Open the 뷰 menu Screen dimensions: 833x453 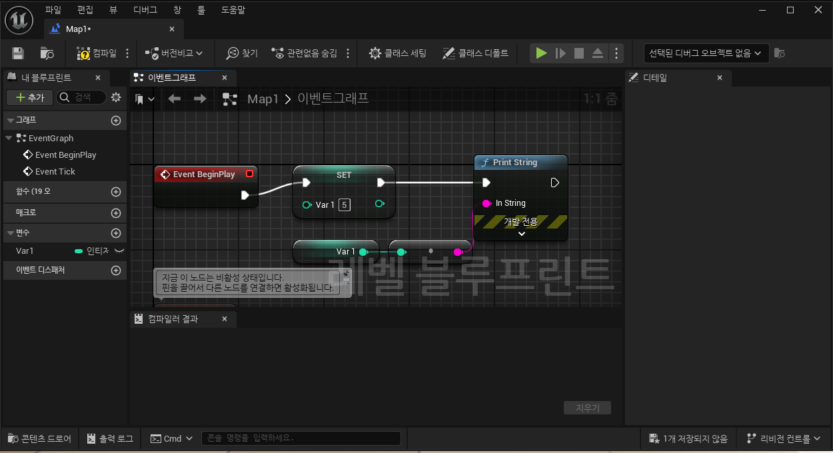pos(113,10)
